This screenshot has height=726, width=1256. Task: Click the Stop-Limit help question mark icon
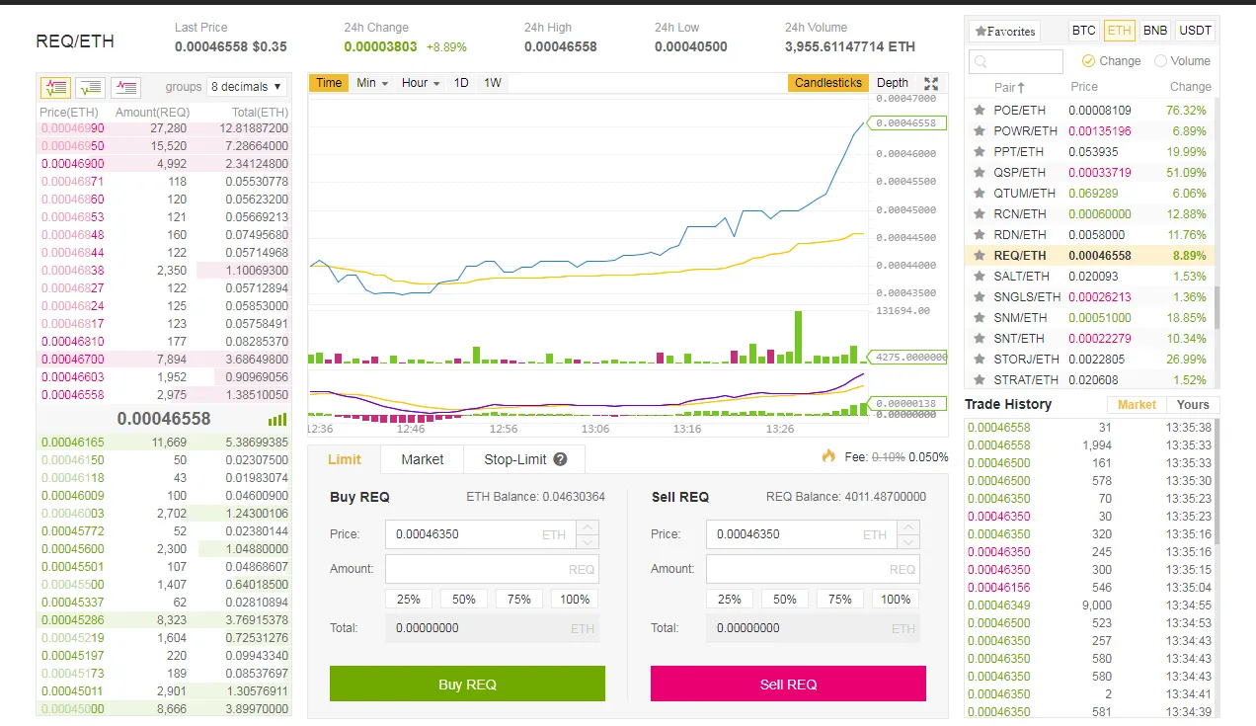pos(560,459)
